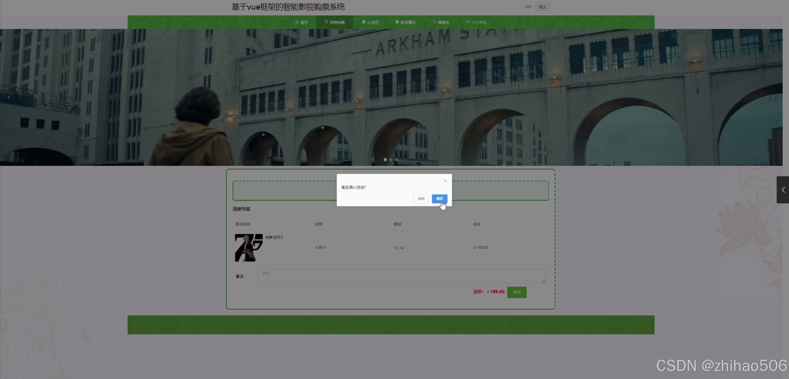Open the 公告栏 menu item
This screenshot has width=789, height=379.
[373, 22]
